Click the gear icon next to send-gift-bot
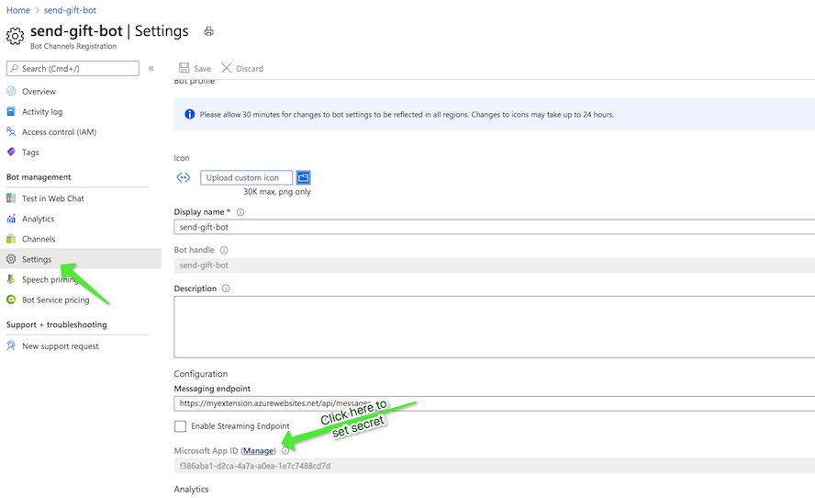The width and height of the screenshot is (815, 498). (15, 36)
